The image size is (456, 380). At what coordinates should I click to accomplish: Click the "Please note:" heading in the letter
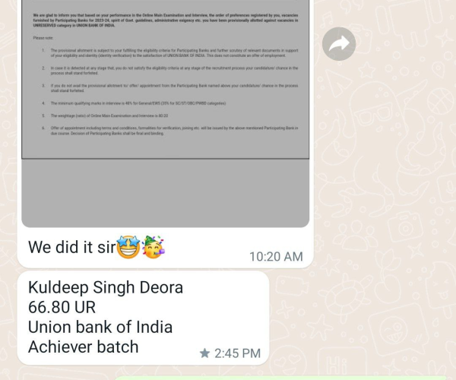point(43,38)
